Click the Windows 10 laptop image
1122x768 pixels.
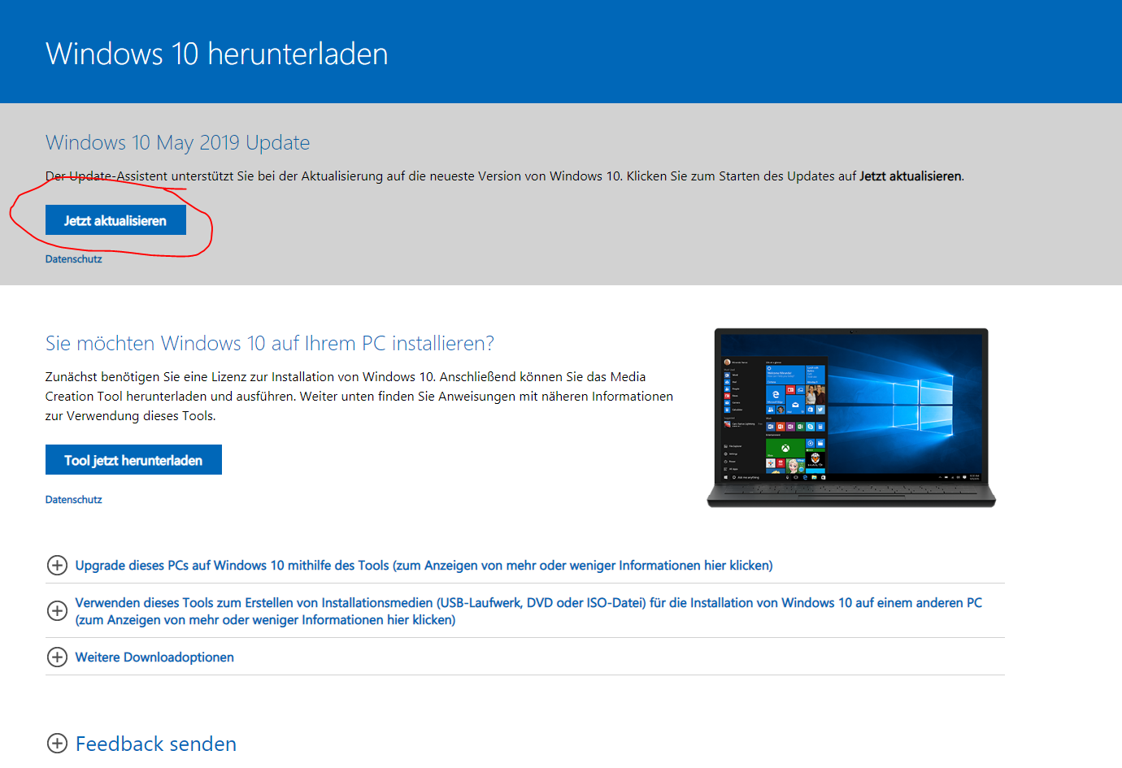(x=851, y=418)
